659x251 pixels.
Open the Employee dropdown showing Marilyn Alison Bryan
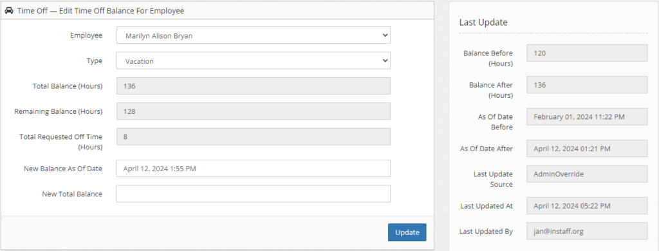click(x=254, y=35)
